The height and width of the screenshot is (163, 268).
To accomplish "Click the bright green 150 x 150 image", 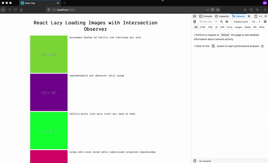I will click(49, 130).
